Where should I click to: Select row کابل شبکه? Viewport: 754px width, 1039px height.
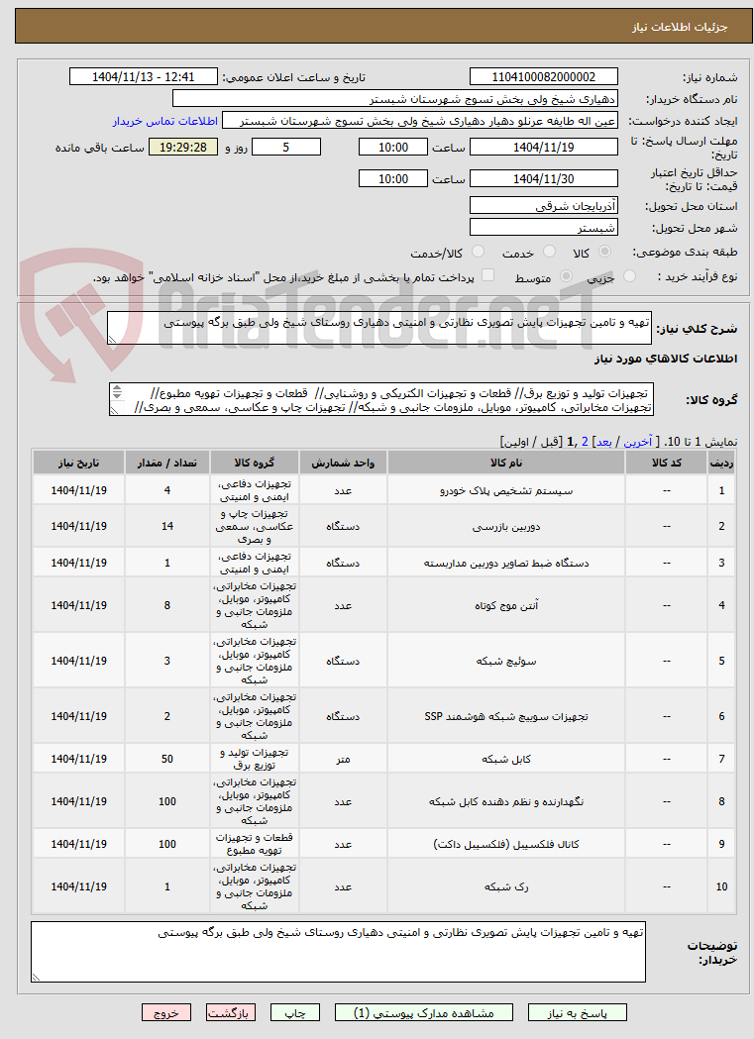click(383, 759)
